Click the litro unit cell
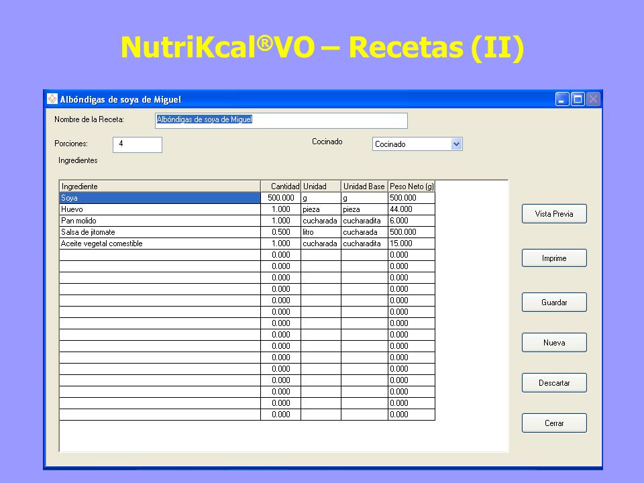 321,232
